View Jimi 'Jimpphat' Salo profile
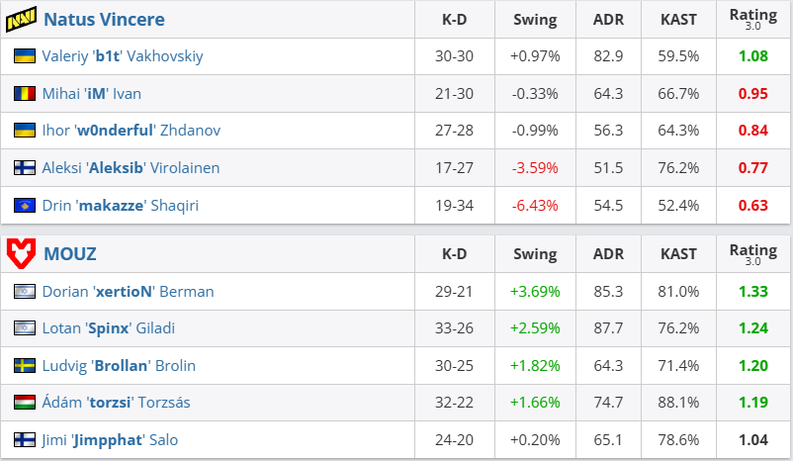793x461 pixels. click(x=110, y=440)
